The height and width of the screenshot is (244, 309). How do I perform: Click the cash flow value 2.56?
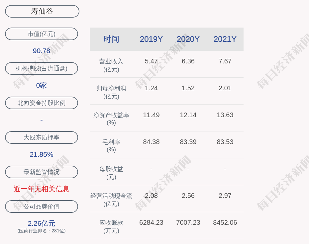(188, 196)
